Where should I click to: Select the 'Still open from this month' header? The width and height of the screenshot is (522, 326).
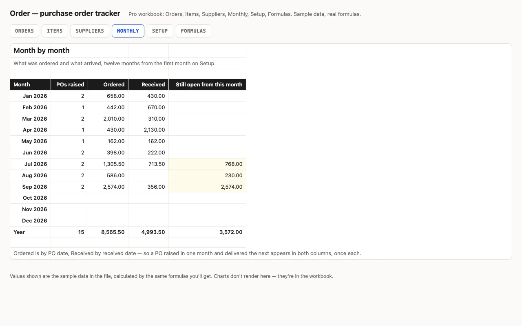(x=208, y=84)
